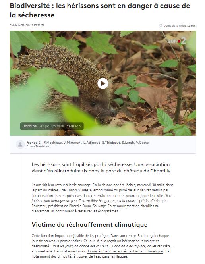Click the publication date 31/08/2023

33,25
